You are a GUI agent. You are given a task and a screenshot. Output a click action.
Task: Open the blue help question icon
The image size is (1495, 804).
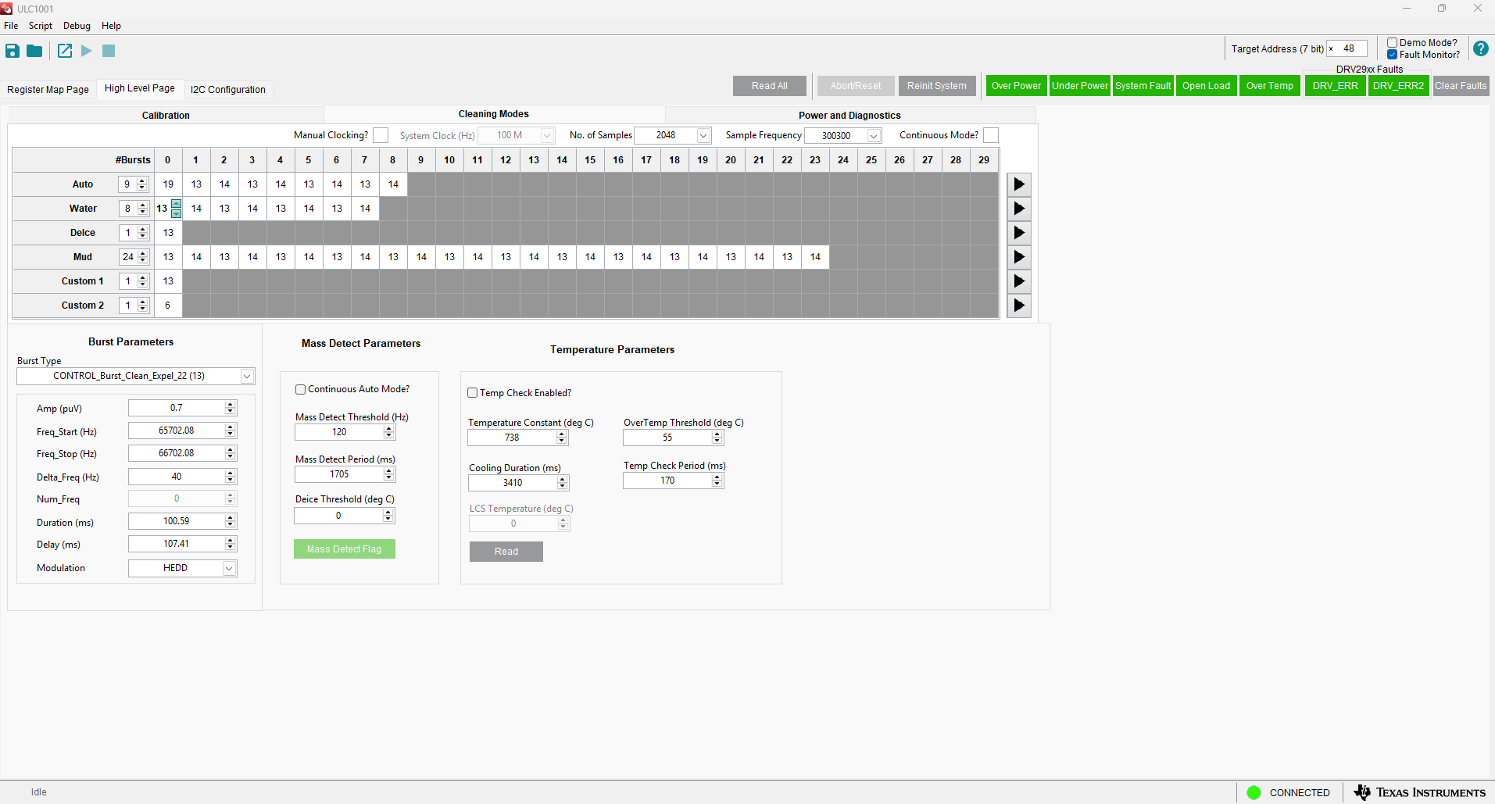click(1480, 48)
